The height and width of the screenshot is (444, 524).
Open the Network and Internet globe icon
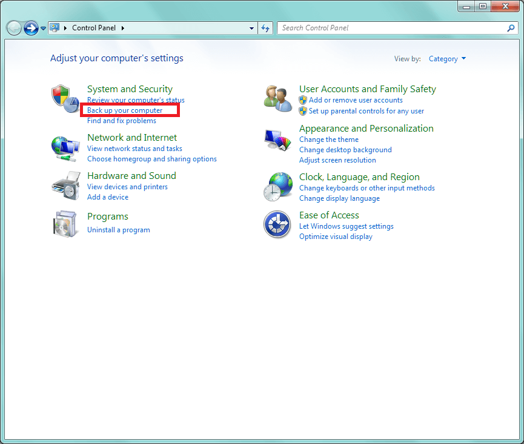click(x=65, y=149)
